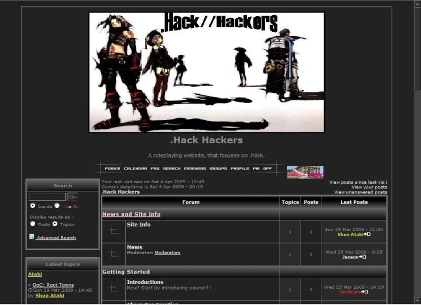Click the Off logout navigation item
Image resolution: width=421 pixels, height=305 pixels.
267,169
